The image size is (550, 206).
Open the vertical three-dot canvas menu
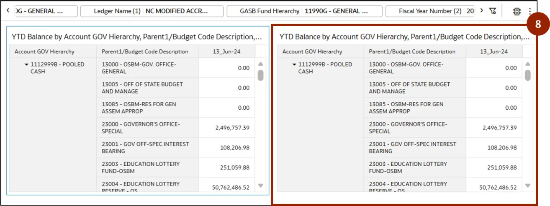pos(530,11)
